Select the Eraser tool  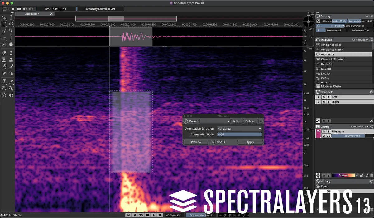(x=4, y=53)
